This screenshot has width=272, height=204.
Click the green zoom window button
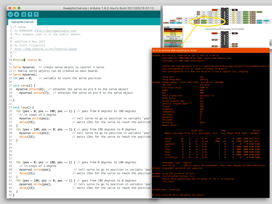19,8
